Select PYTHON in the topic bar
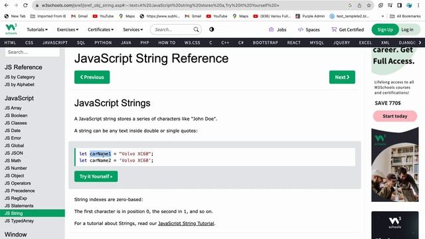Viewport: 425px width, 239px height. tap(103, 42)
